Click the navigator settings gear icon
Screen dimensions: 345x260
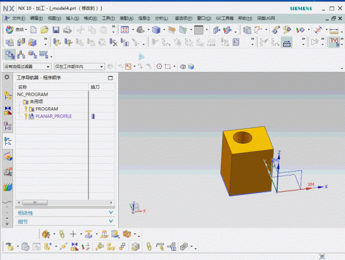pyautogui.click(x=7, y=77)
